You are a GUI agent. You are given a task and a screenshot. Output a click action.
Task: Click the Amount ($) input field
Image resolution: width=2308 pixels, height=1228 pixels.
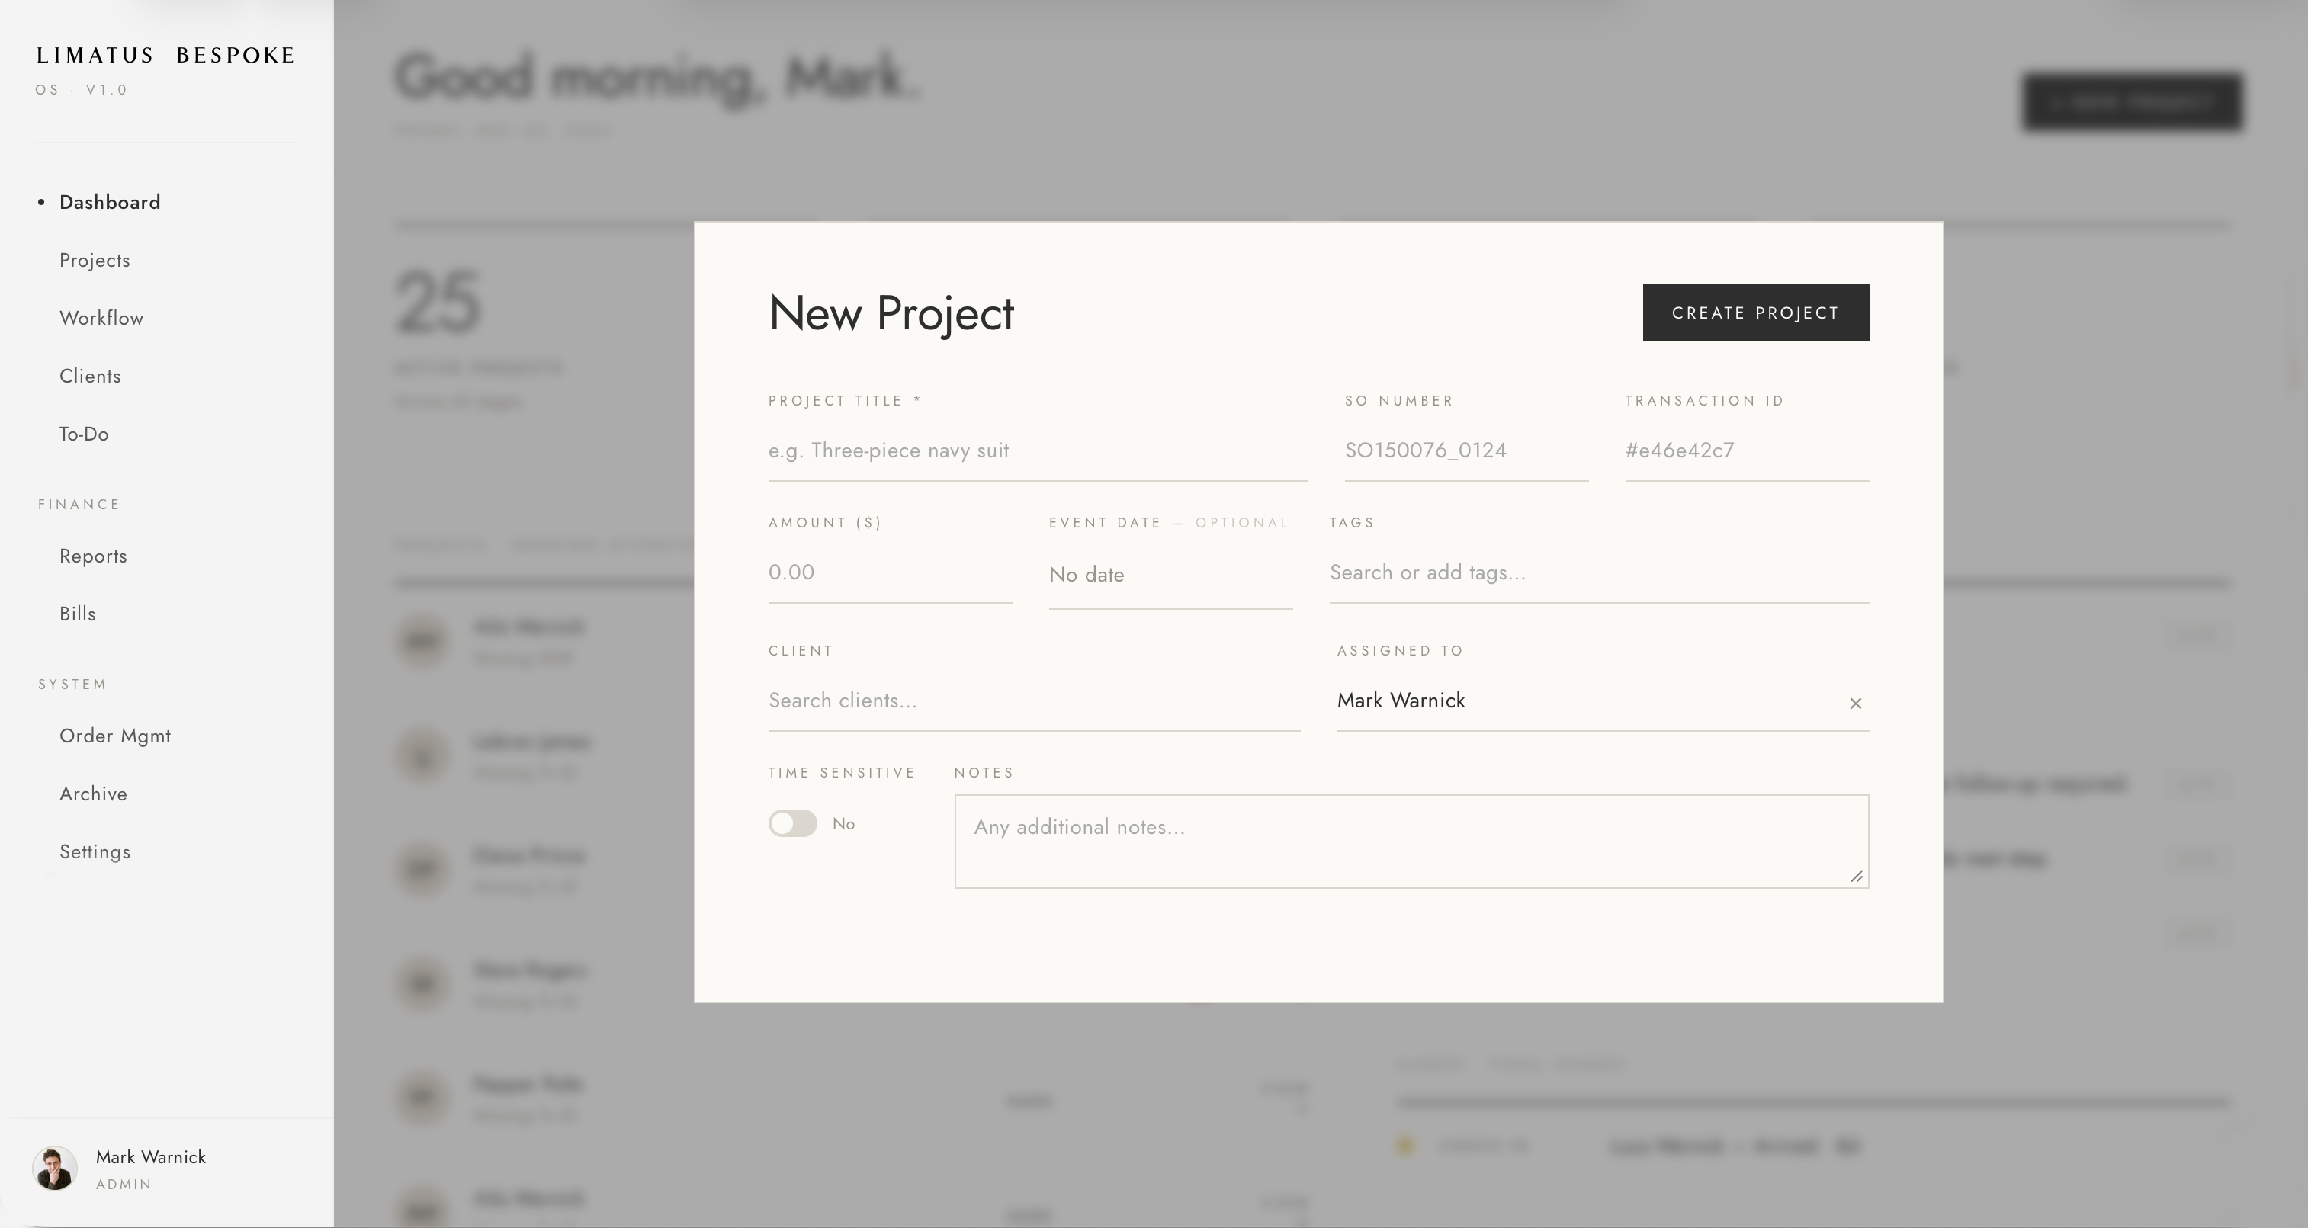pyautogui.click(x=890, y=572)
